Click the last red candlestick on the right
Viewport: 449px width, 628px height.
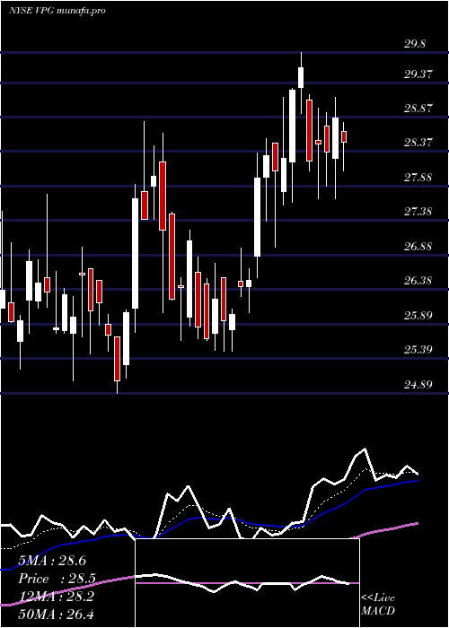click(344, 136)
